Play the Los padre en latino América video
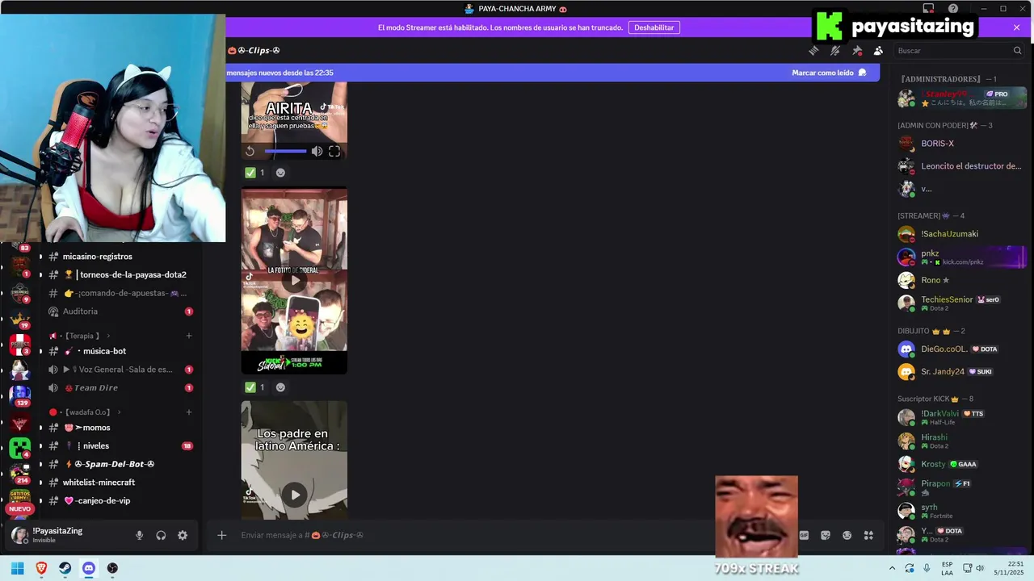Viewport: 1034px width, 581px height. (295, 495)
